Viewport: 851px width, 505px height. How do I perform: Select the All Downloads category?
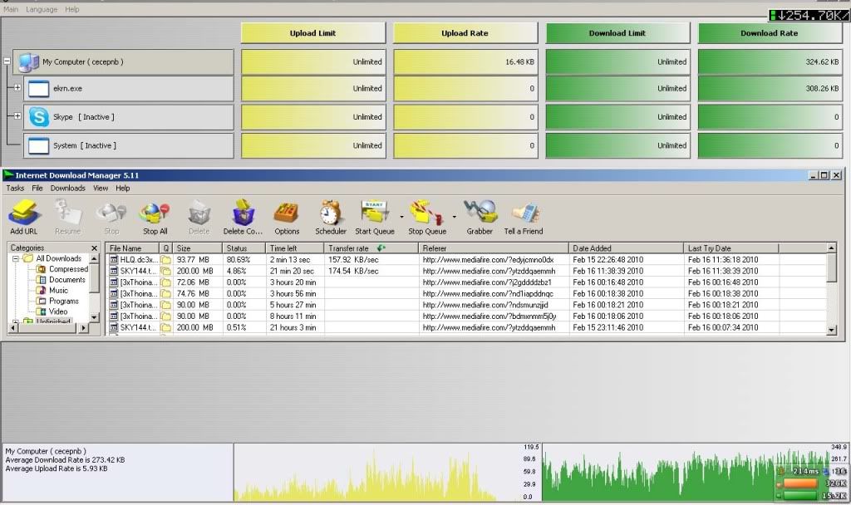point(59,259)
